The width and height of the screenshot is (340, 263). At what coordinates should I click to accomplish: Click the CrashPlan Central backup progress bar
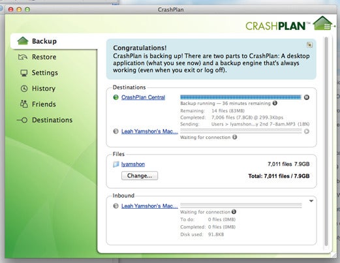(x=241, y=97)
